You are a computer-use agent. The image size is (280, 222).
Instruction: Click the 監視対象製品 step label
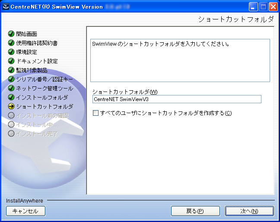[x=32, y=70]
